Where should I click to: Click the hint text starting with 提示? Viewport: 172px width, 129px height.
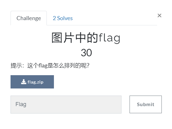tap(50, 66)
